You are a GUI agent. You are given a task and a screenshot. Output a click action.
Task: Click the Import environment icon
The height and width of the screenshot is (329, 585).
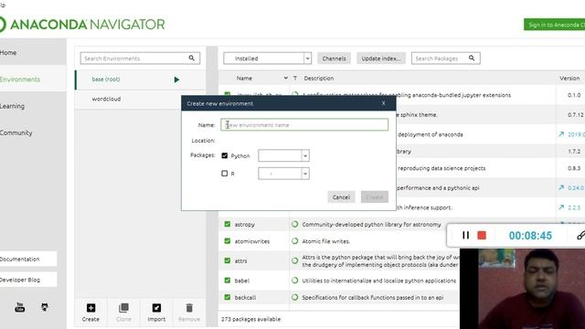(x=156, y=308)
